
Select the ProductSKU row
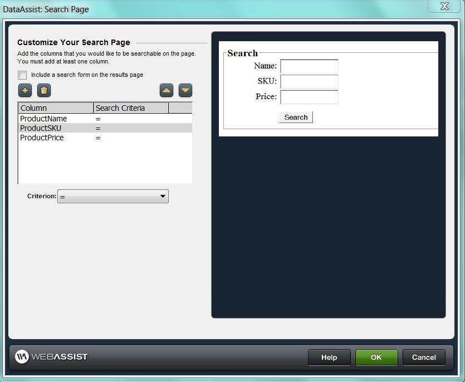pyautogui.click(x=41, y=128)
